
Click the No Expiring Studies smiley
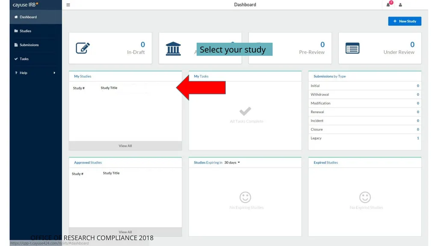245,197
